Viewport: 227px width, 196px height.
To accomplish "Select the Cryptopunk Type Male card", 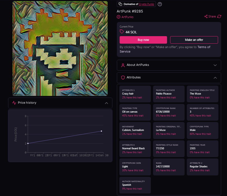I will click(x=202, y=130).
